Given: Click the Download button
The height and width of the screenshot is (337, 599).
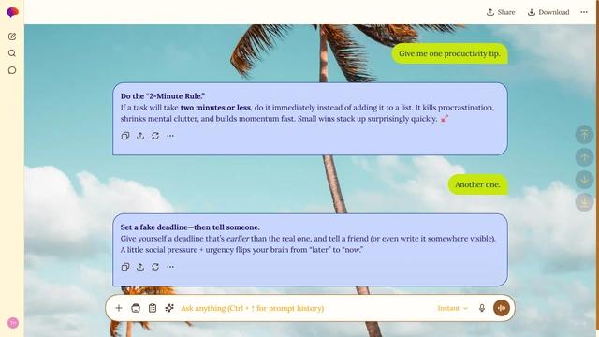Looking at the screenshot, I should tap(548, 12).
